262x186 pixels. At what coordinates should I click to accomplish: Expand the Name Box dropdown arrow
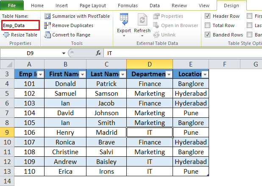[x=64, y=53]
